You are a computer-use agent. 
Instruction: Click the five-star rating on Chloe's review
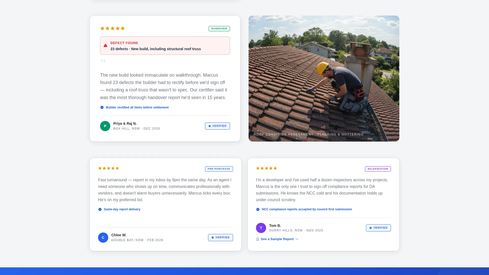pyautogui.click(x=109, y=168)
